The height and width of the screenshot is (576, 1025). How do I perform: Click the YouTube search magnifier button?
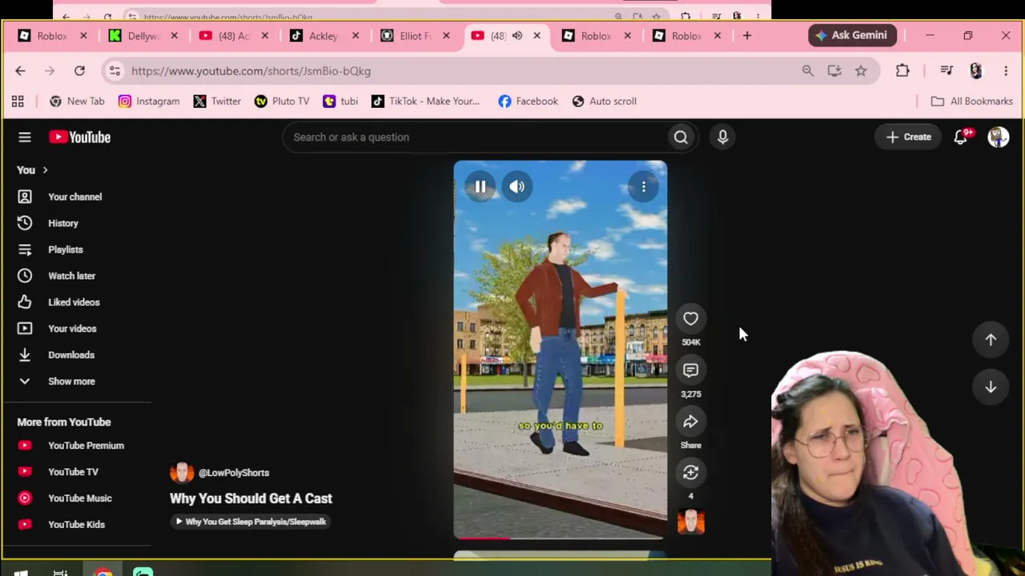click(x=681, y=137)
